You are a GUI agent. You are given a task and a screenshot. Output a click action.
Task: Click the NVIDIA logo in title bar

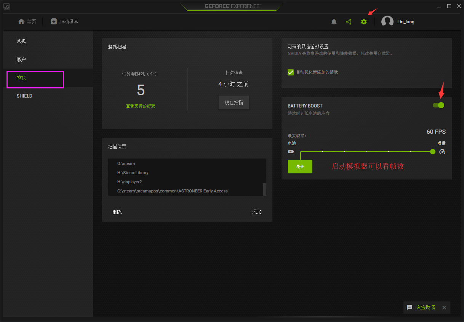(x=7, y=6)
